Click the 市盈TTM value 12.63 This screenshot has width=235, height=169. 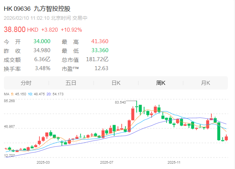point(101,68)
